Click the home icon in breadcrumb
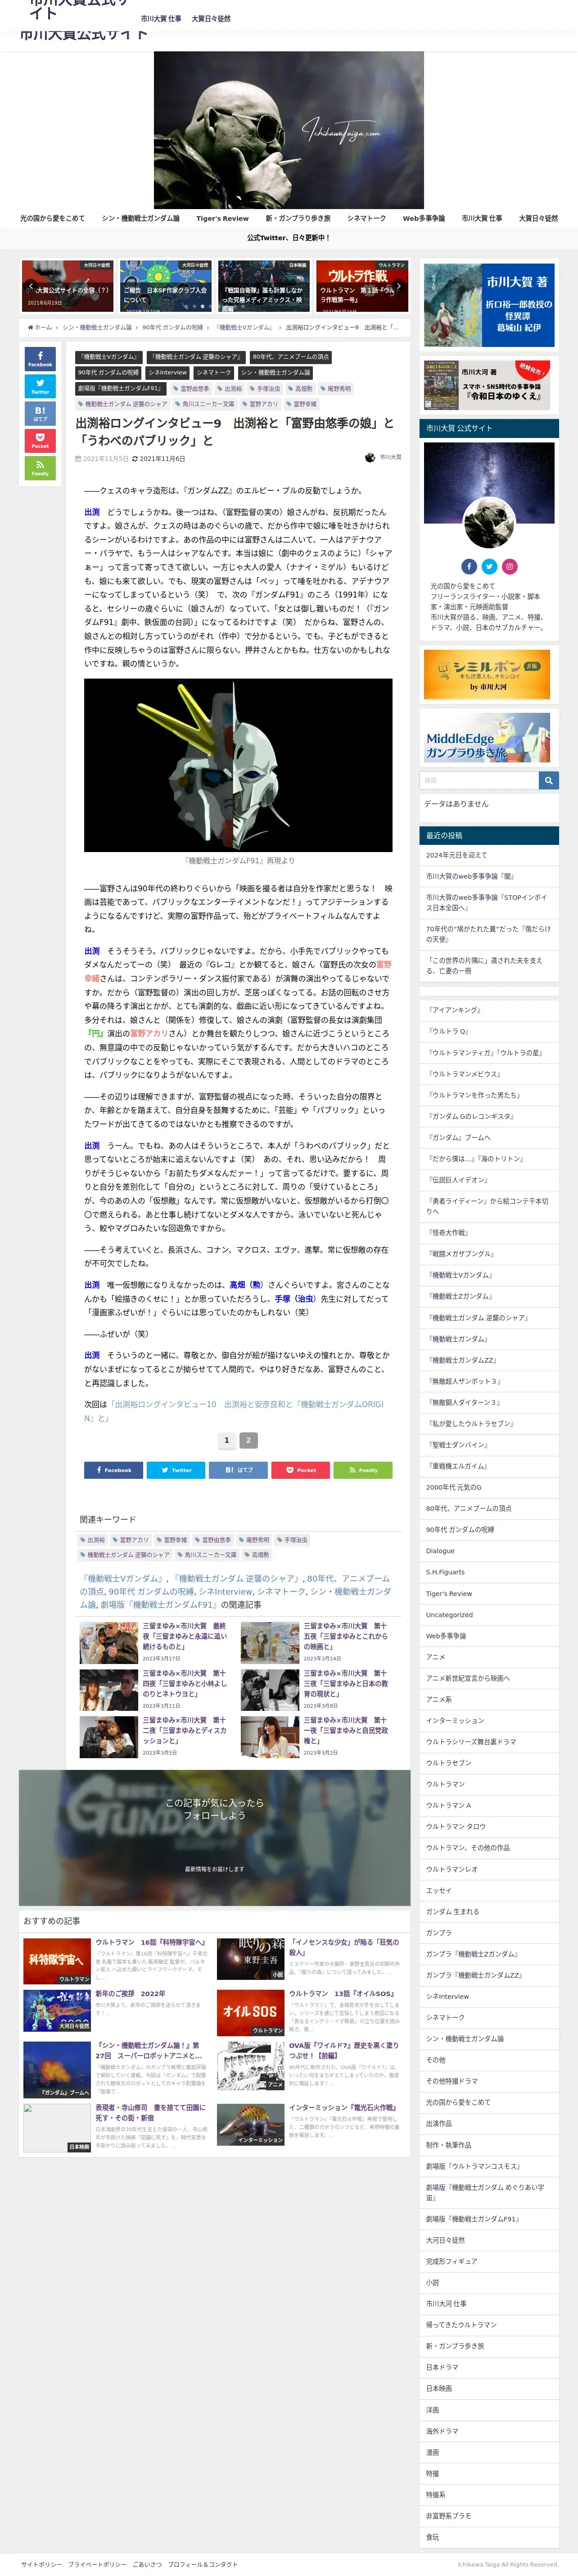 coord(31,327)
